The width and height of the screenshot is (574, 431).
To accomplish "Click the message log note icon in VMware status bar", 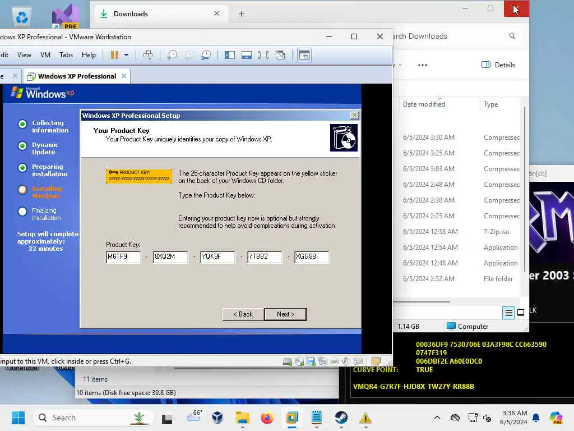I will click(376, 361).
